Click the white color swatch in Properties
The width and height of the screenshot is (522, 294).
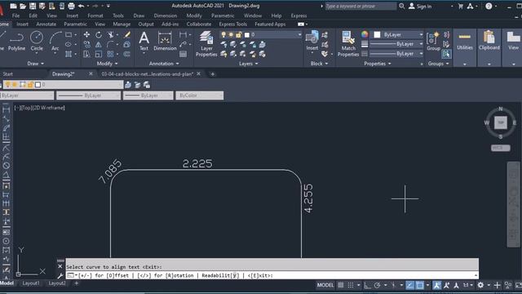(x=377, y=34)
